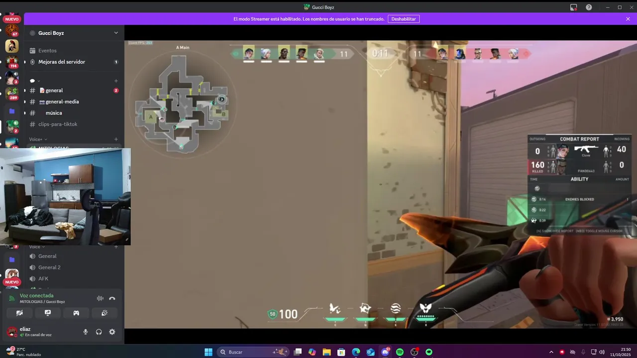This screenshot has height=358, width=637.
Task: Add channel to Voice category
Action: tap(116, 247)
